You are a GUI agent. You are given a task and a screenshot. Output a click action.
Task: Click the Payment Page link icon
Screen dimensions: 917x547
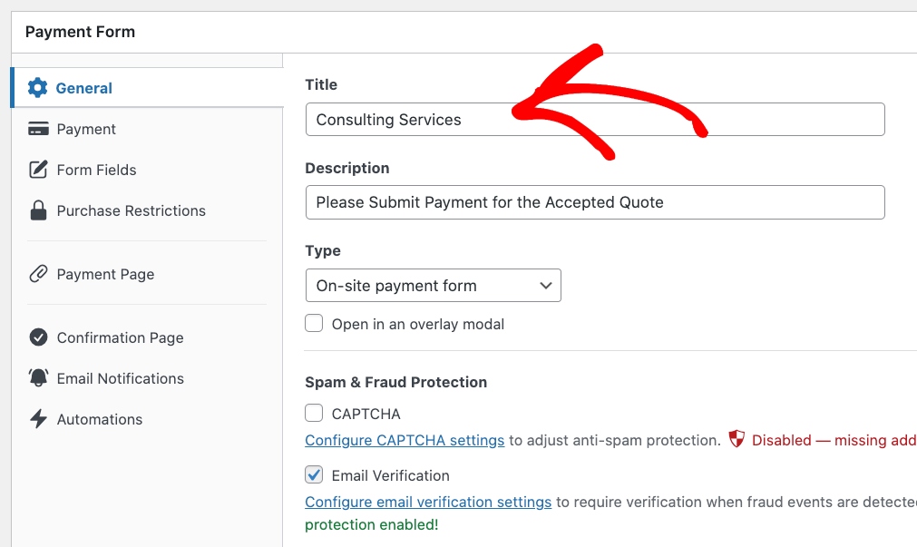pyautogui.click(x=38, y=274)
